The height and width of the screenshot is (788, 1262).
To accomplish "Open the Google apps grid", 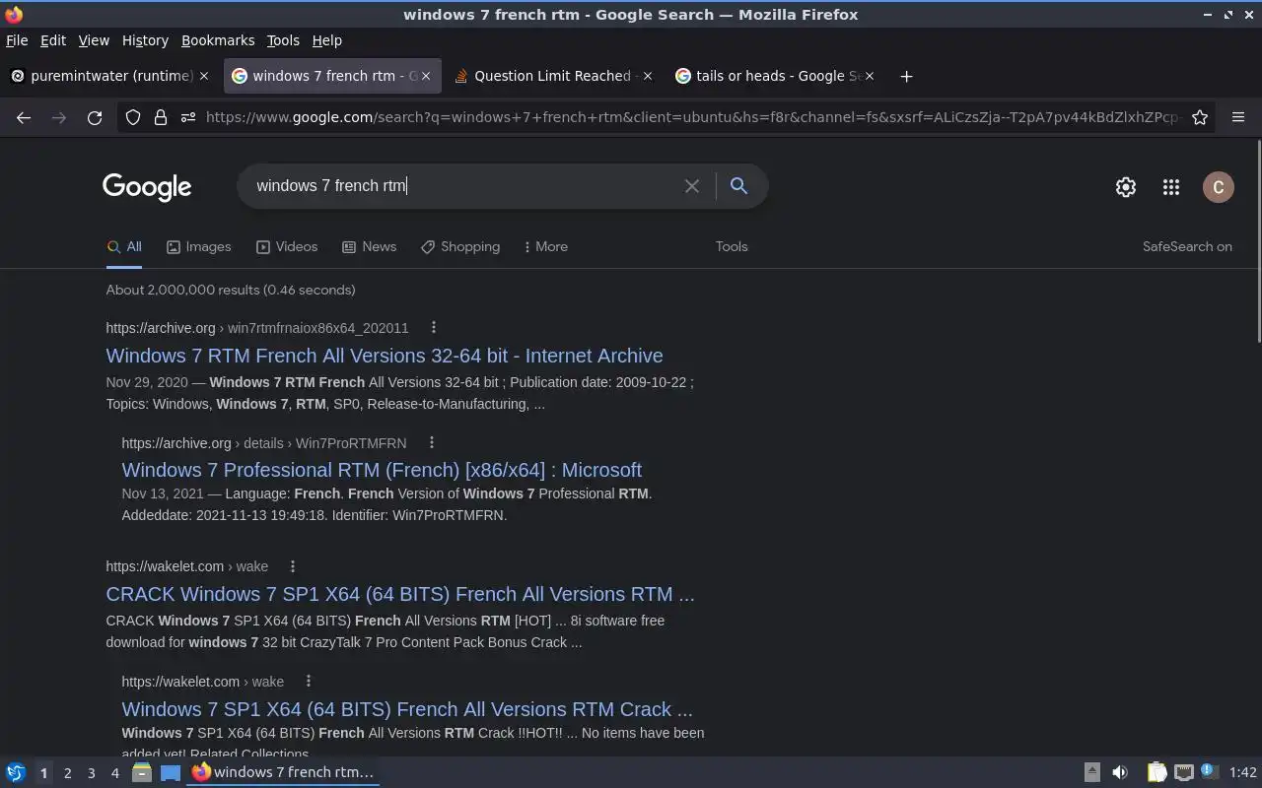I will (1171, 187).
